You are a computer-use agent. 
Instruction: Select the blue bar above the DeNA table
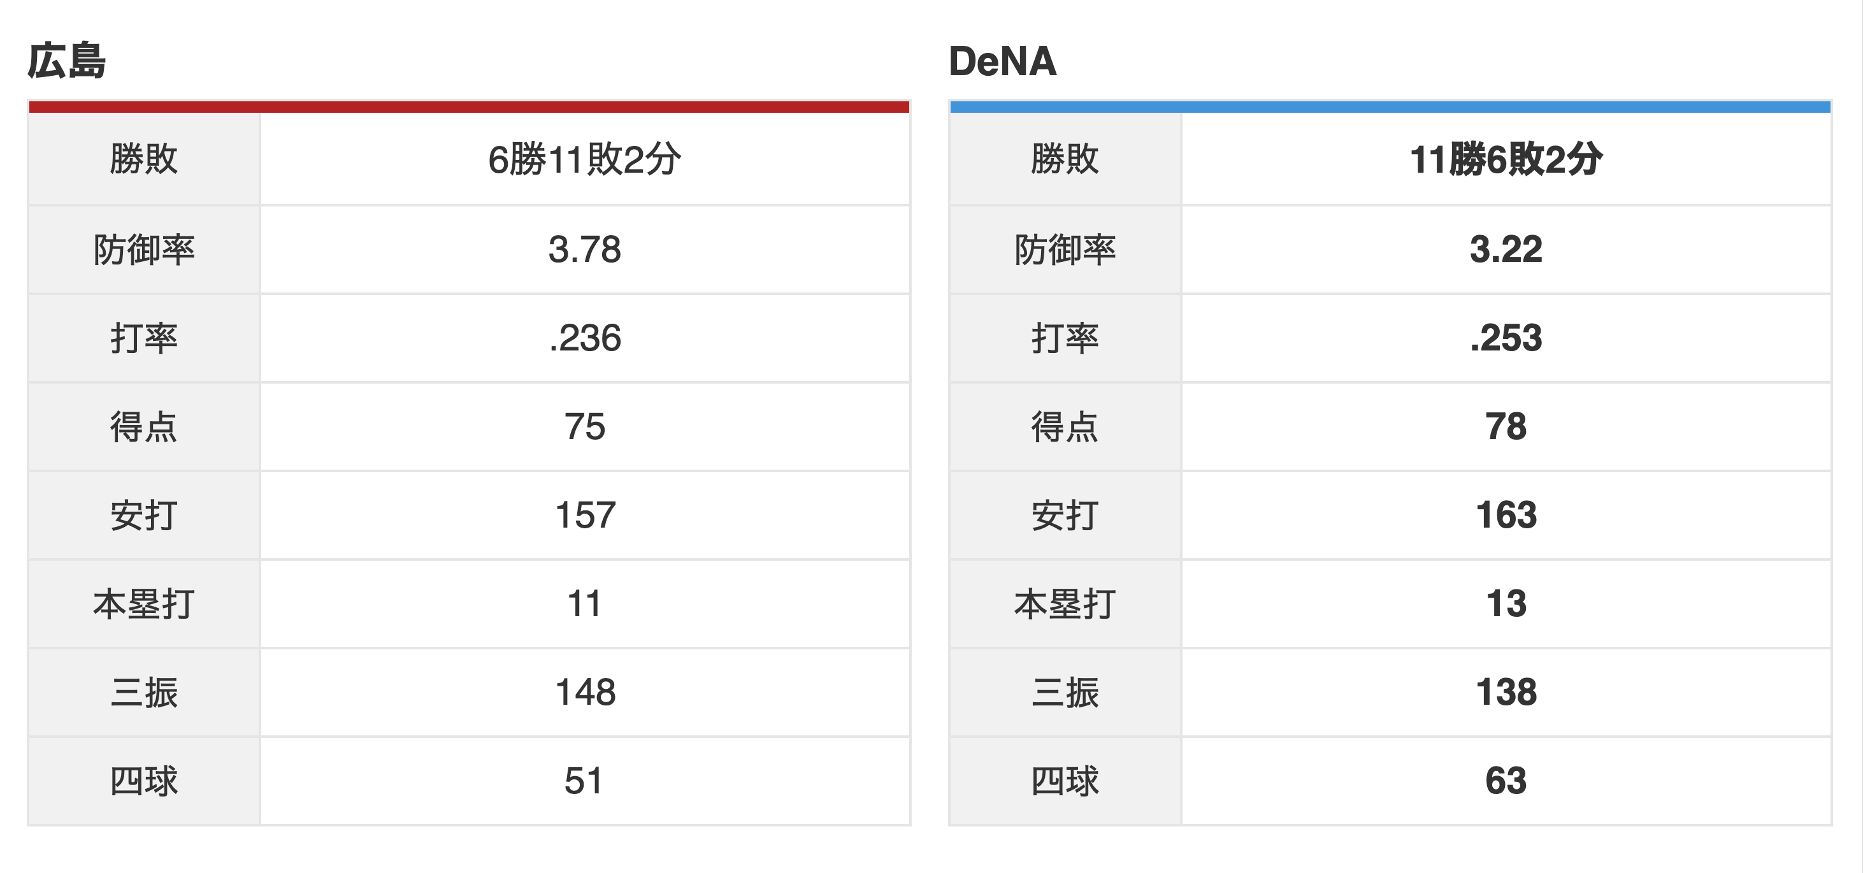point(1390,107)
